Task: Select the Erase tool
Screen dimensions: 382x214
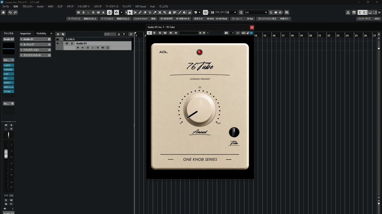Action: point(145,12)
